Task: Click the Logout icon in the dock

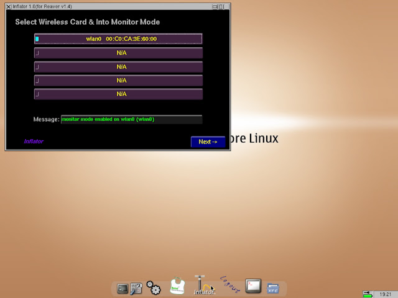Action: point(230,284)
